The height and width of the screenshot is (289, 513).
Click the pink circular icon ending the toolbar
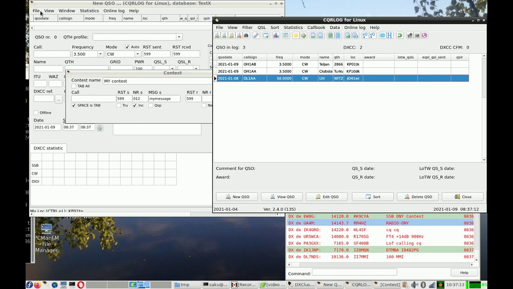click(x=424, y=35)
